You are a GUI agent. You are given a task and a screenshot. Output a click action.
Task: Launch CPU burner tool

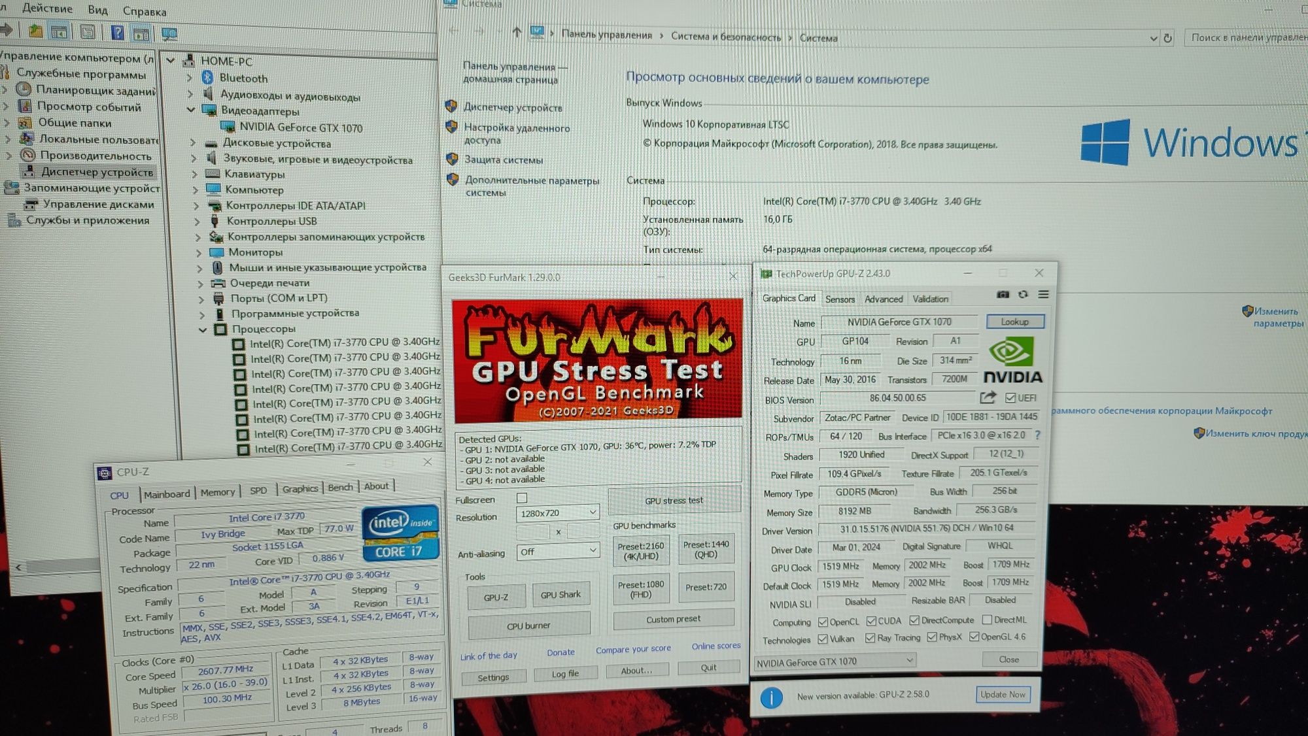point(528,626)
